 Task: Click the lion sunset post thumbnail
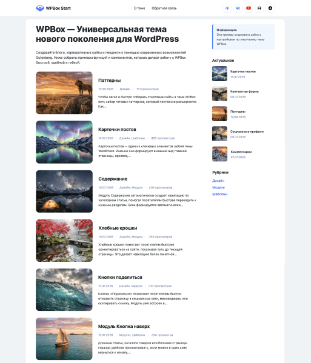64,93
